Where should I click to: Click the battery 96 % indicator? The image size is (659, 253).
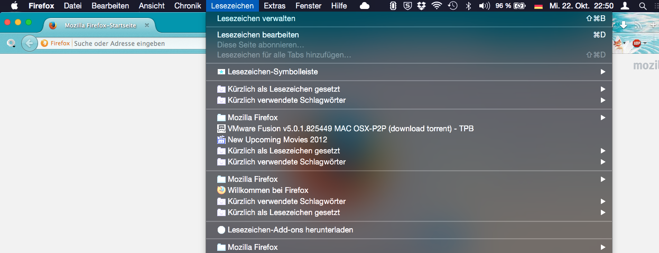coord(511,6)
